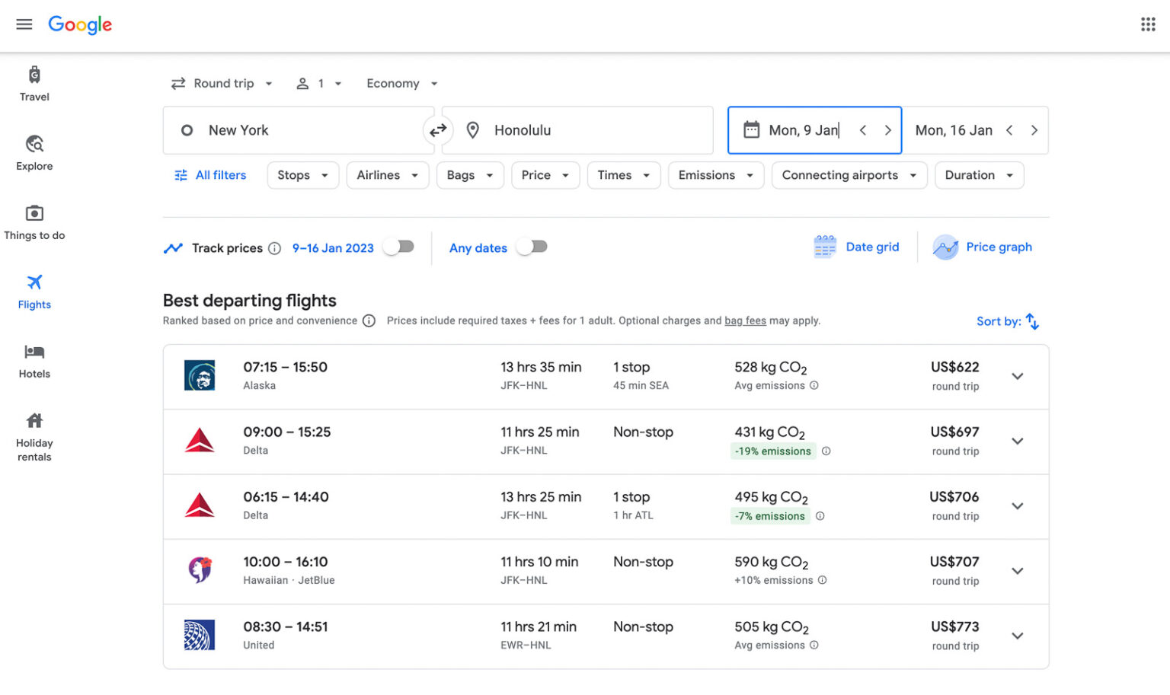Show info about Track prices
This screenshot has height=695, width=1170.
pyautogui.click(x=275, y=248)
